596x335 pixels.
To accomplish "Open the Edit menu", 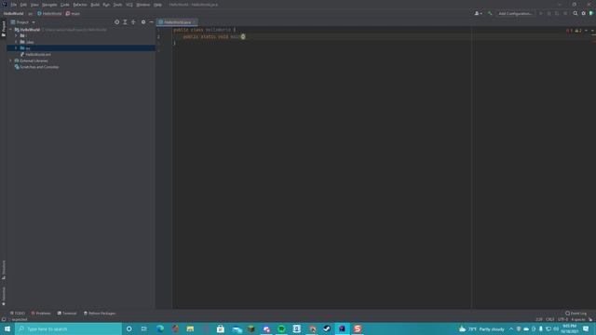I will [23, 5].
